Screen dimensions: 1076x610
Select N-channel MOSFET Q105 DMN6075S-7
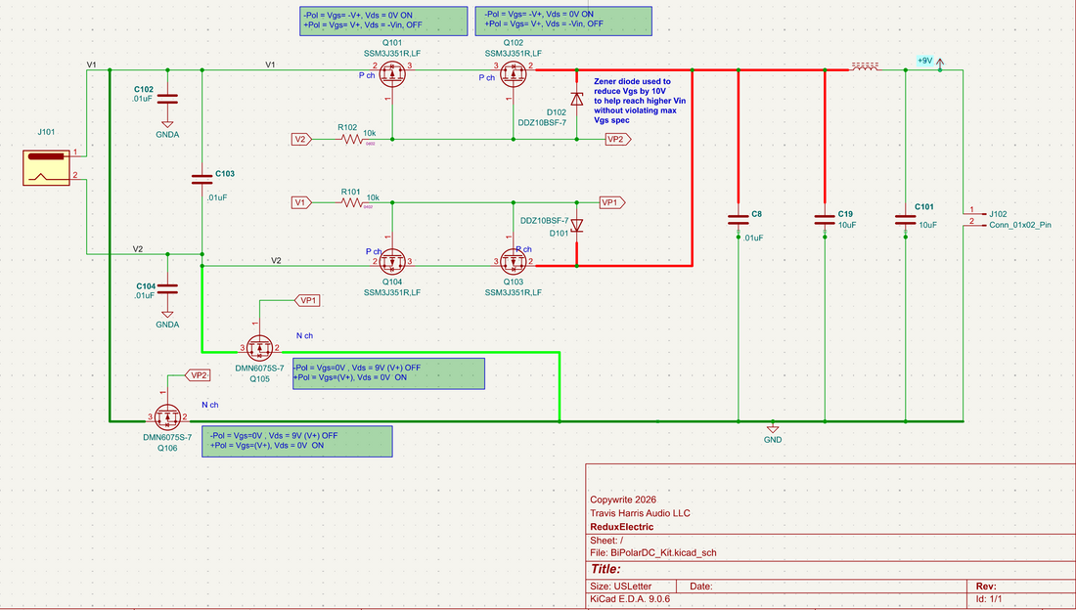pos(259,347)
